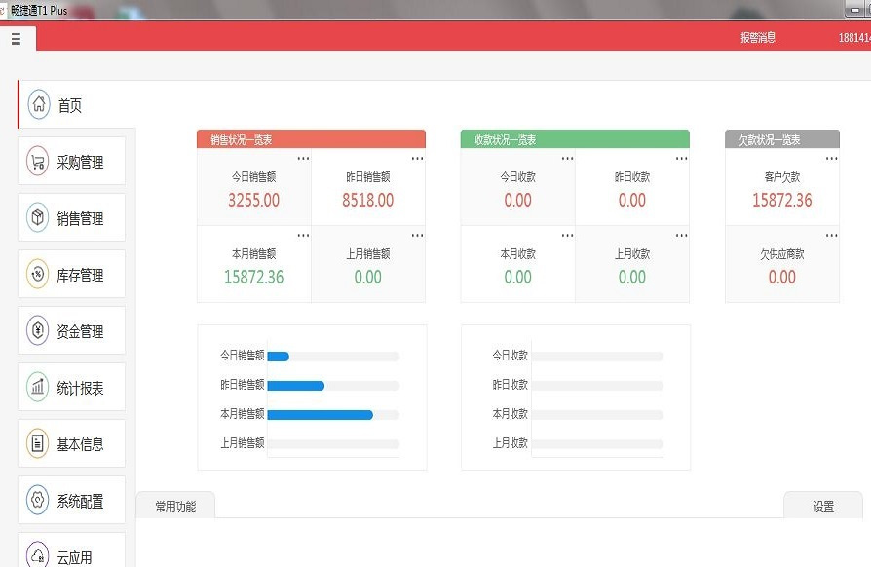Click the 收款状况一览表 header
This screenshot has height=567, width=871.
575,139
